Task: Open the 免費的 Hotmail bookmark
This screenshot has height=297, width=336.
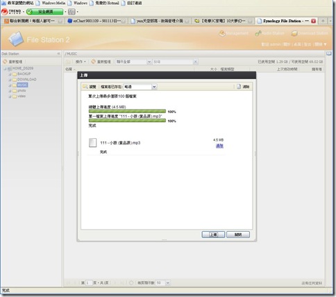Action: [104, 3]
